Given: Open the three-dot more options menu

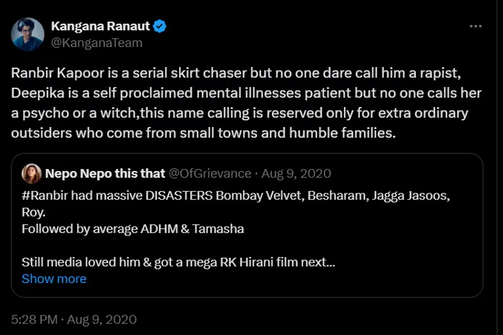Looking at the screenshot, I should [475, 26].
